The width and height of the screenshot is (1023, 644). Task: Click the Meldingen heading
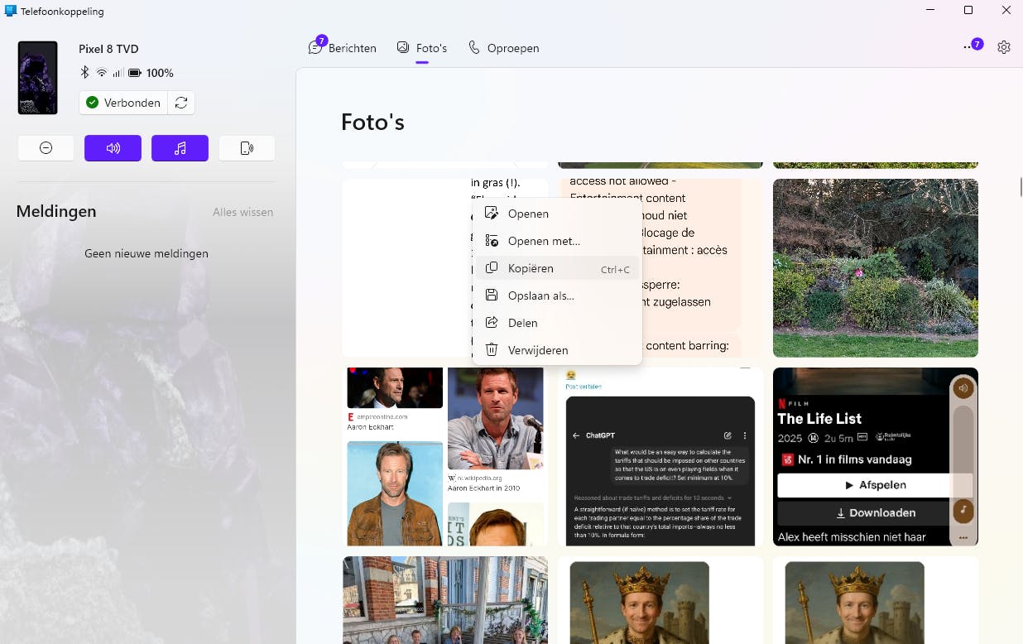tap(56, 211)
